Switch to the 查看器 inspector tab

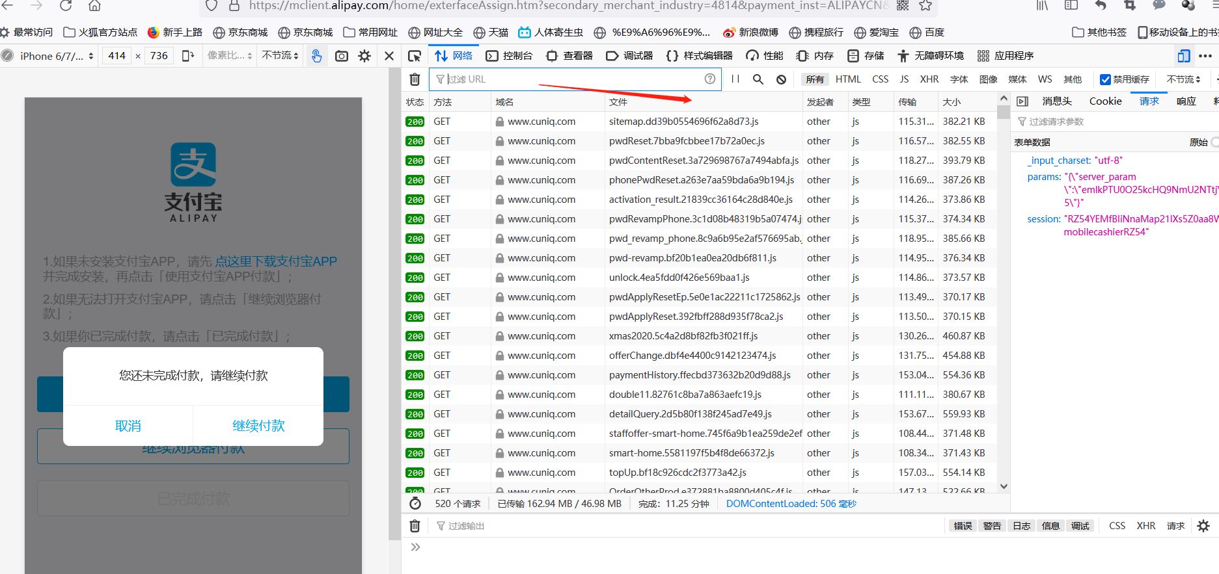coord(569,56)
